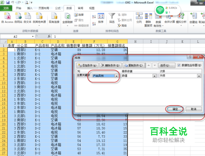Viewport: 205px width, 156px height.
Task: Sort ascending A to Z icon
Action: click(94, 16)
